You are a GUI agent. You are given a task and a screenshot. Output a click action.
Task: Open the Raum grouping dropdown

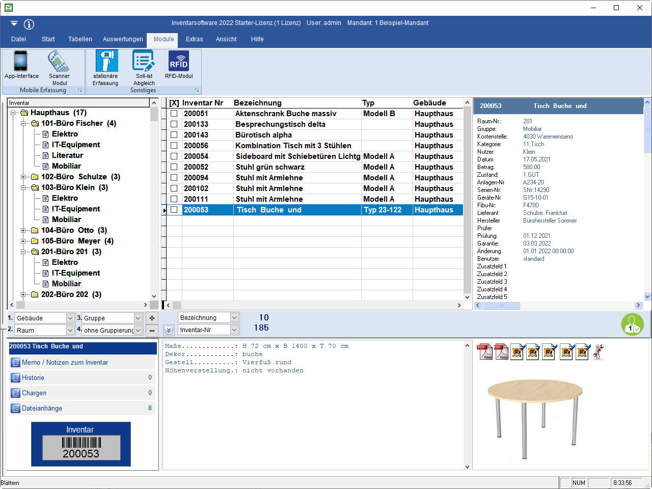click(70, 330)
